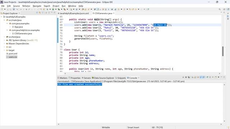Collapse the src/main/java folder node
Screen dimensions: 230x129
click(x=4, y=20)
